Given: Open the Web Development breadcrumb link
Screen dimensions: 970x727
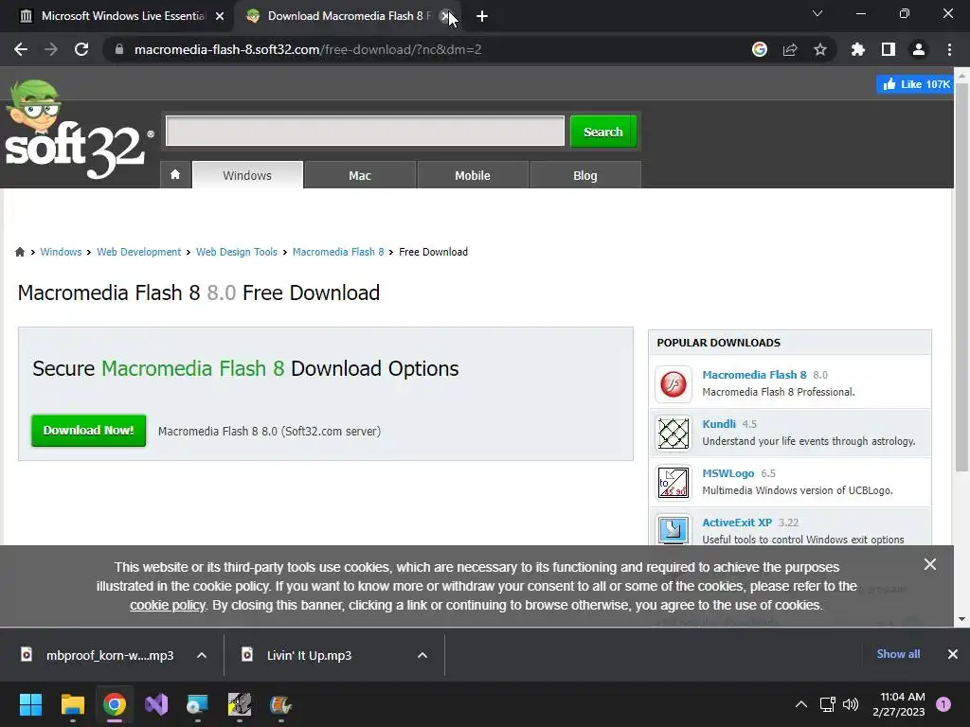Looking at the screenshot, I should click(x=138, y=252).
